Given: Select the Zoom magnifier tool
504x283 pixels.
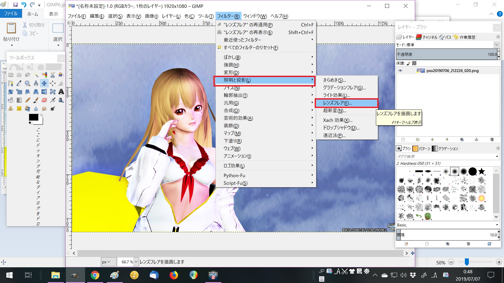Looking at the screenshot, I should tap(27, 83).
